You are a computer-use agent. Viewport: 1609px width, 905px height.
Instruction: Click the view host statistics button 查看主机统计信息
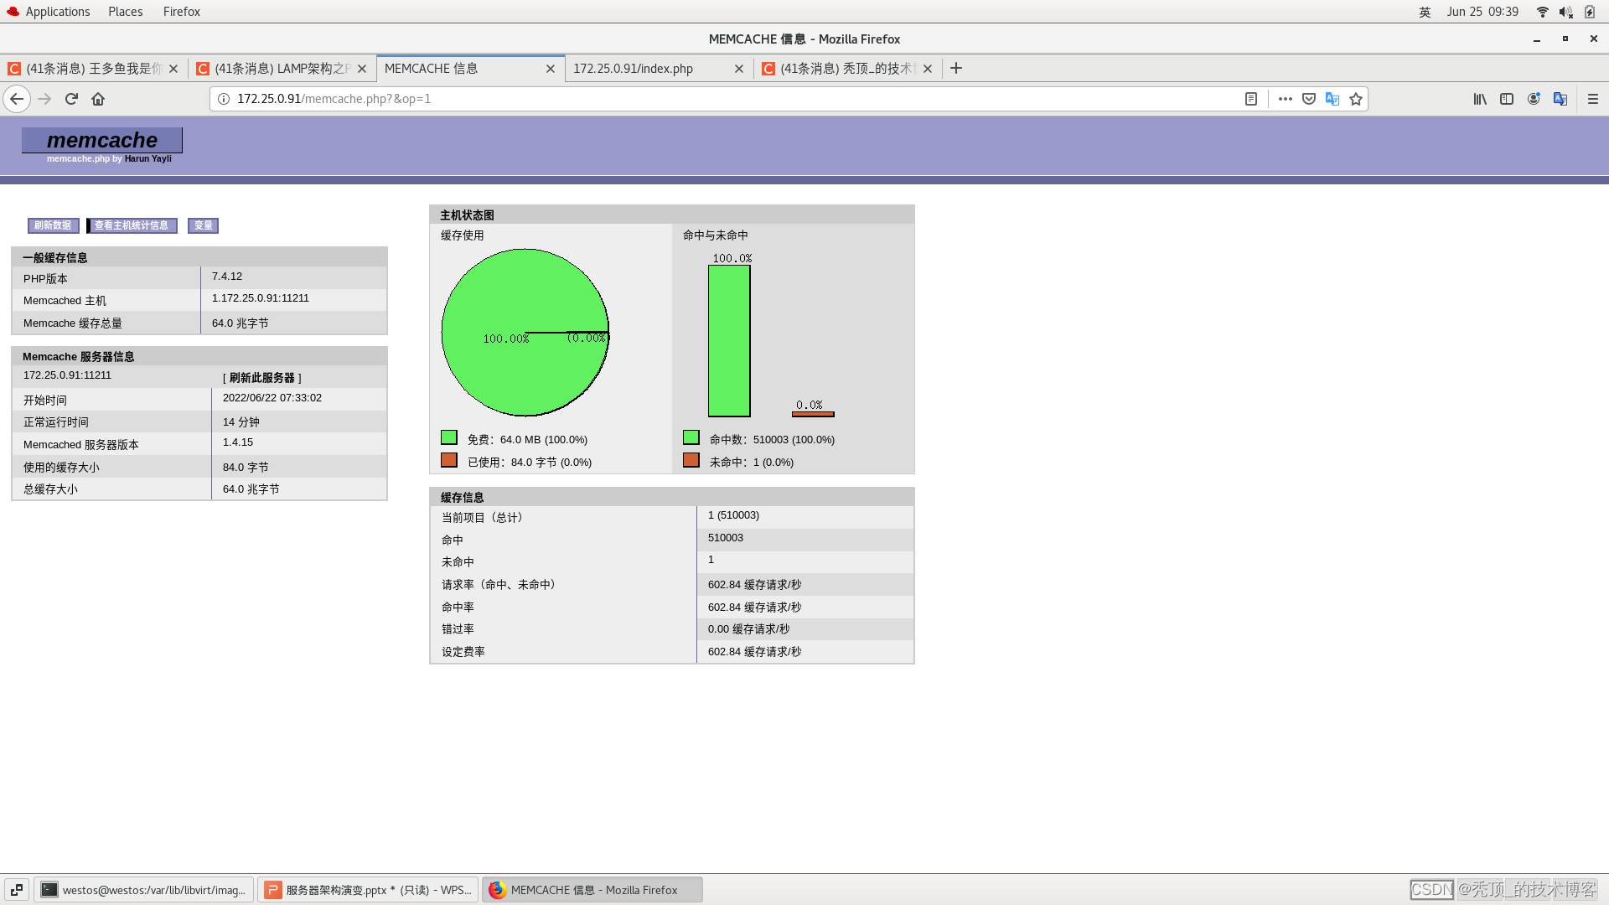tap(132, 225)
